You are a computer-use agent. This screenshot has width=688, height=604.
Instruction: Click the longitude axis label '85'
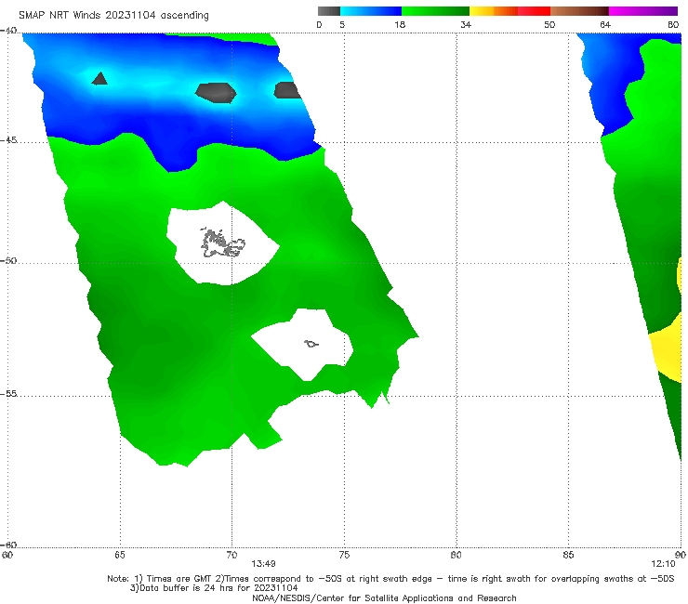point(568,556)
